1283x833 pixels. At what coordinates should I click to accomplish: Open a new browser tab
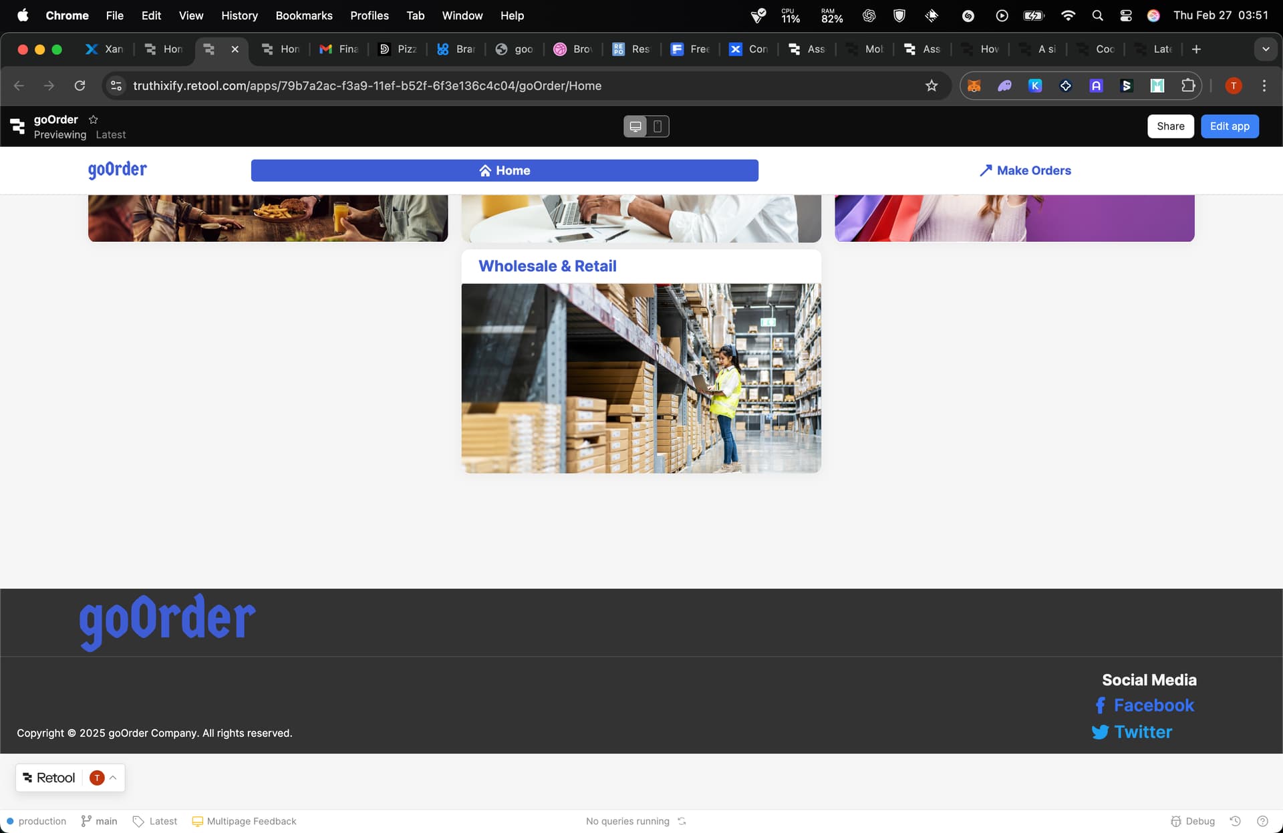point(1196,49)
